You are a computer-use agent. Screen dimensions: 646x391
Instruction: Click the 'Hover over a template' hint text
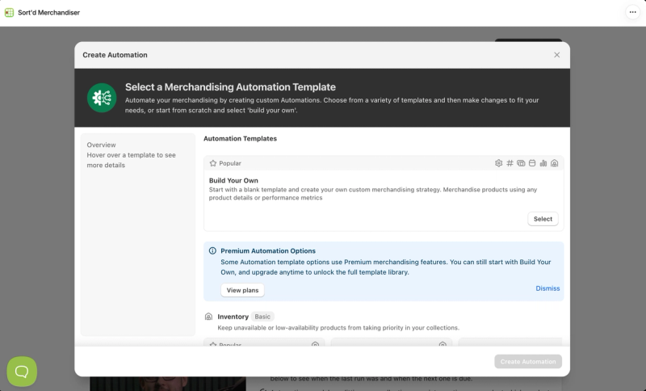coord(132,160)
